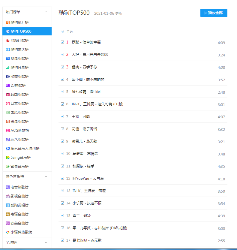Click the 腾讯音乐人原创榜 icon
The image size is (237, 250).
click(8, 149)
